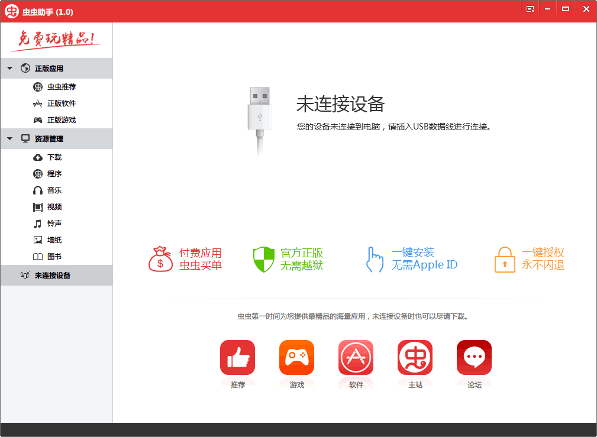Open 下载 downloads in sidebar
Screen dimensions: 597x437
tap(56, 157)
